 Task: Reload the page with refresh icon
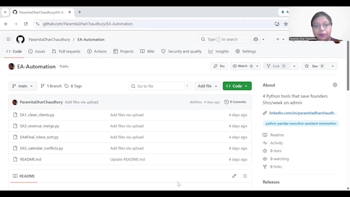pos(26,24)
